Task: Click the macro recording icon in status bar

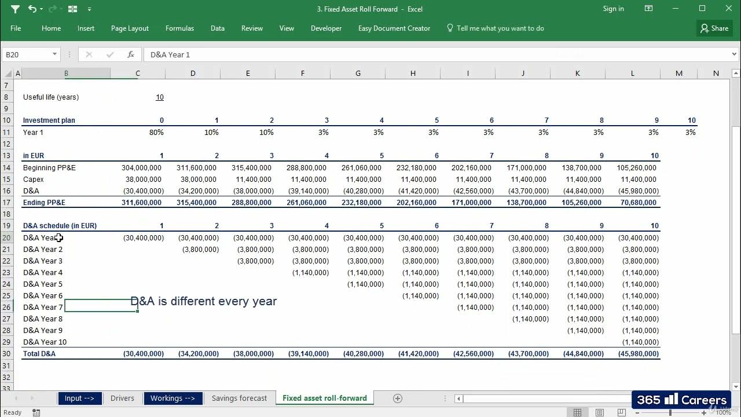Action: pyautogui.click(x=36, y=412)
